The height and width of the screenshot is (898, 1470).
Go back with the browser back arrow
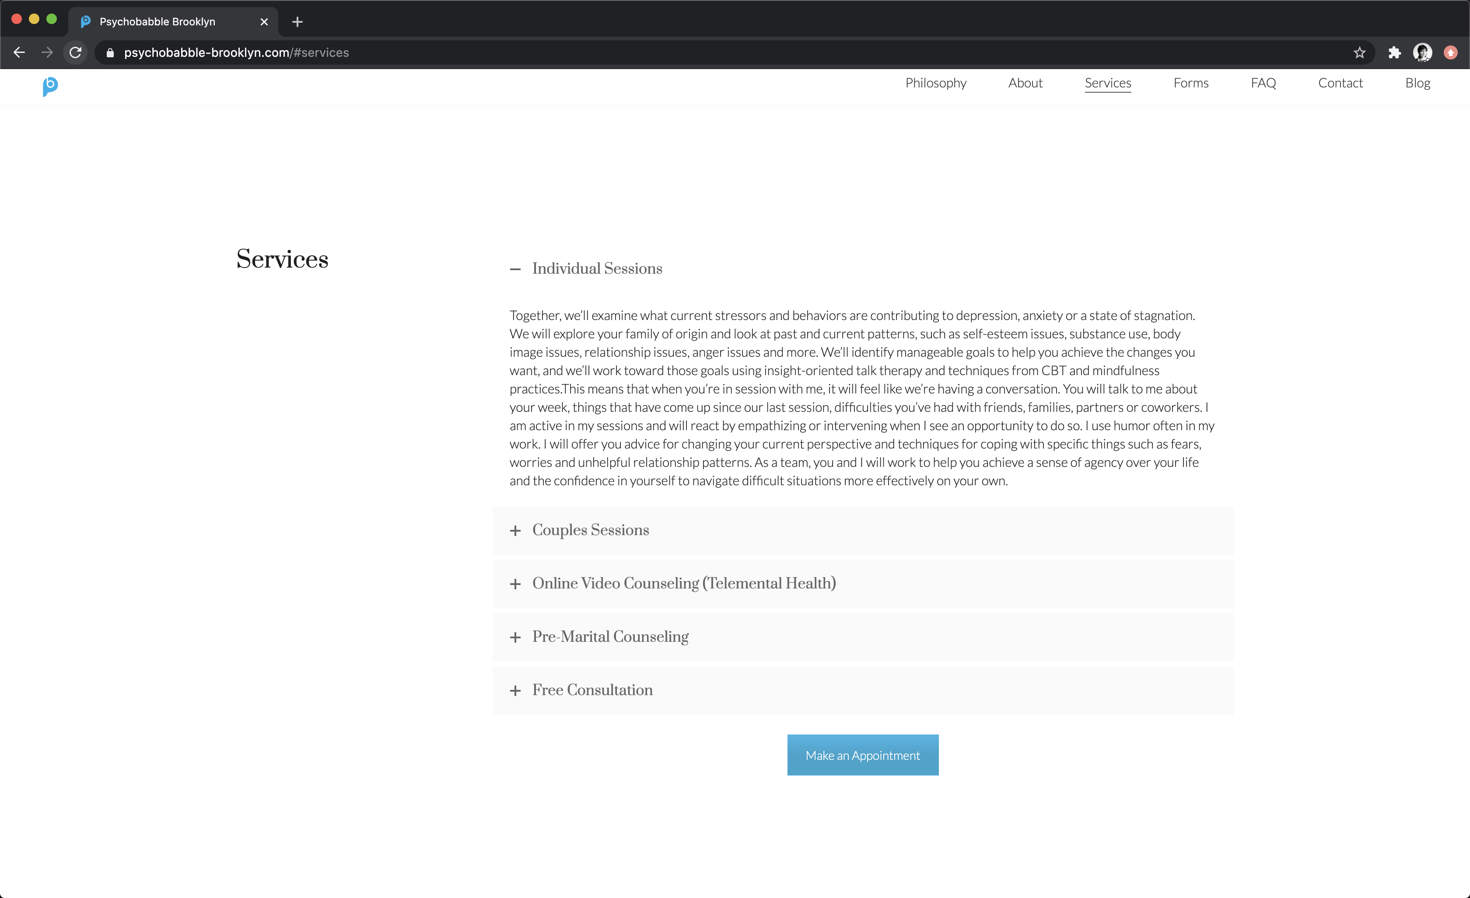tap(19, 52)
